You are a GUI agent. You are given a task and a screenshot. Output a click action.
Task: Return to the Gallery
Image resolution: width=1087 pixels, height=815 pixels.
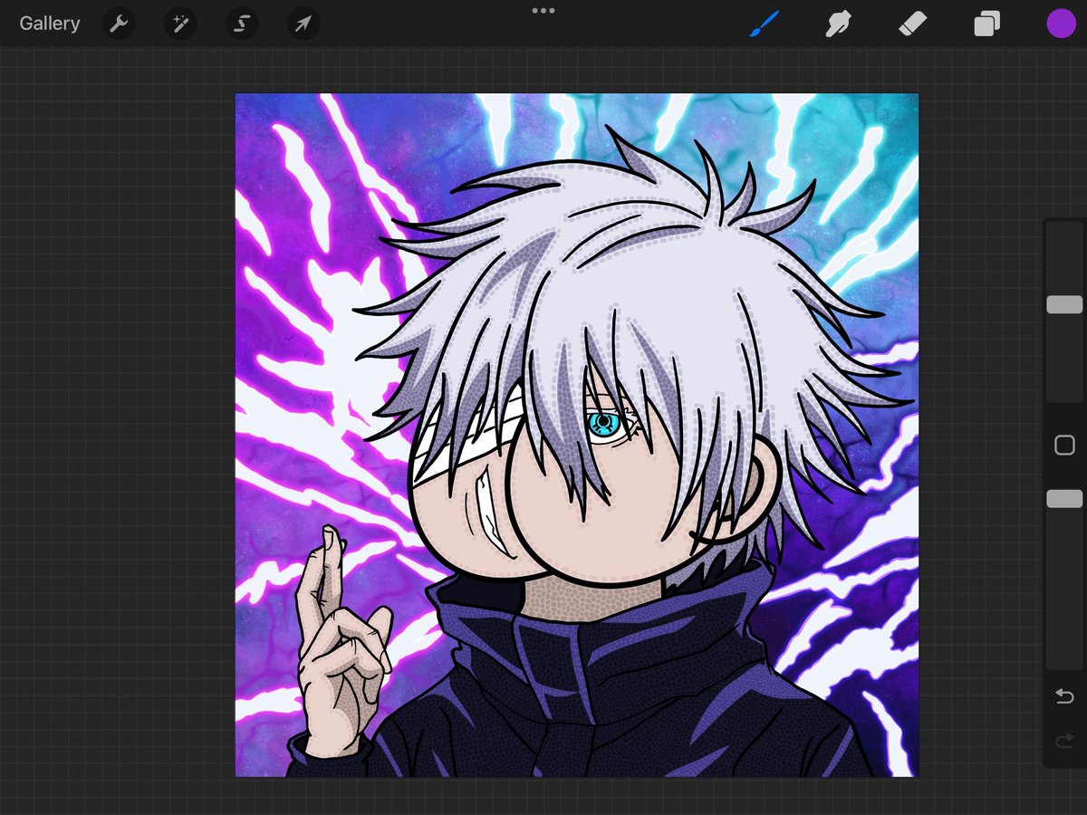click(50, 24)
